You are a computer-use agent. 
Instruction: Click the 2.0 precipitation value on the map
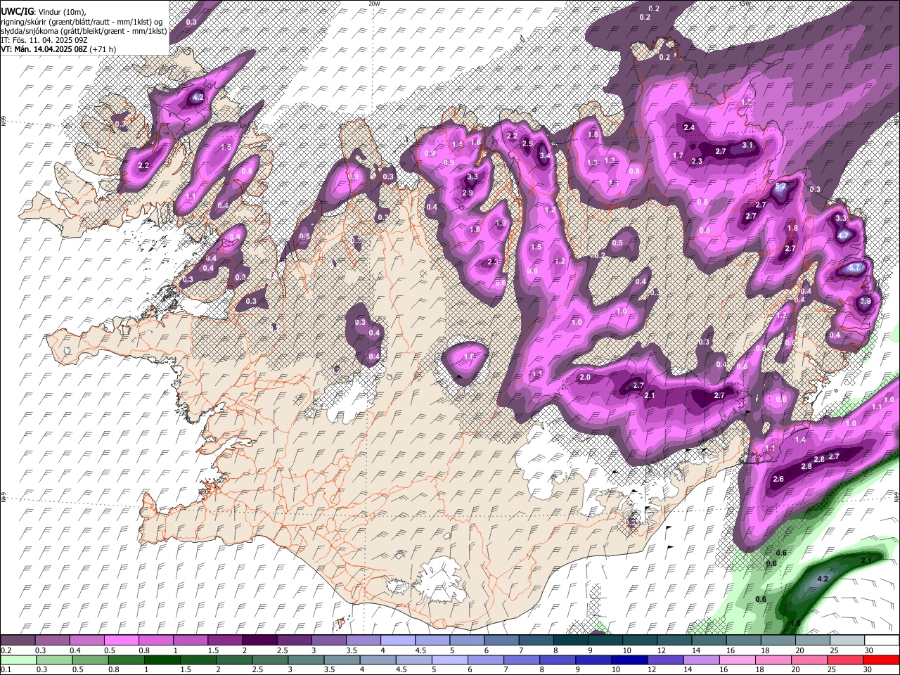tap(585, 378)
